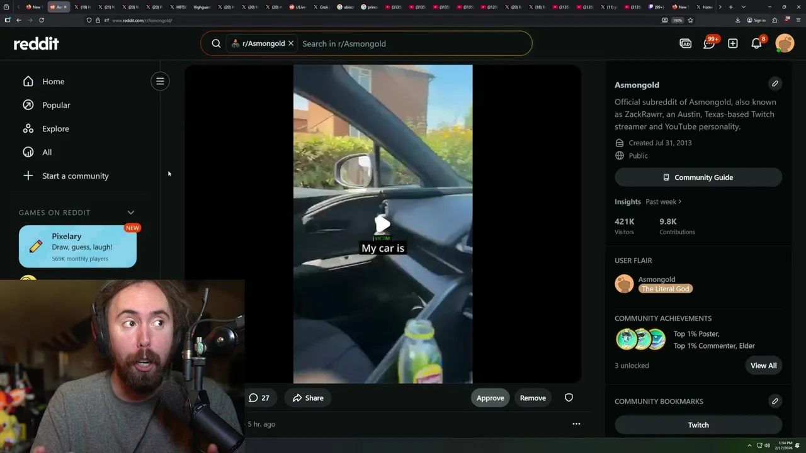Click the Public community label

638,155
